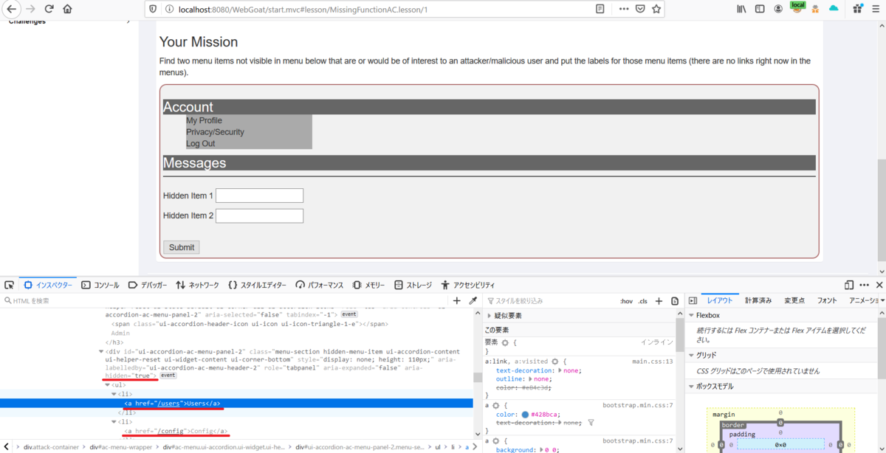Click the My Profile menu item
886x453 pixels.
[x=204, y=120]
